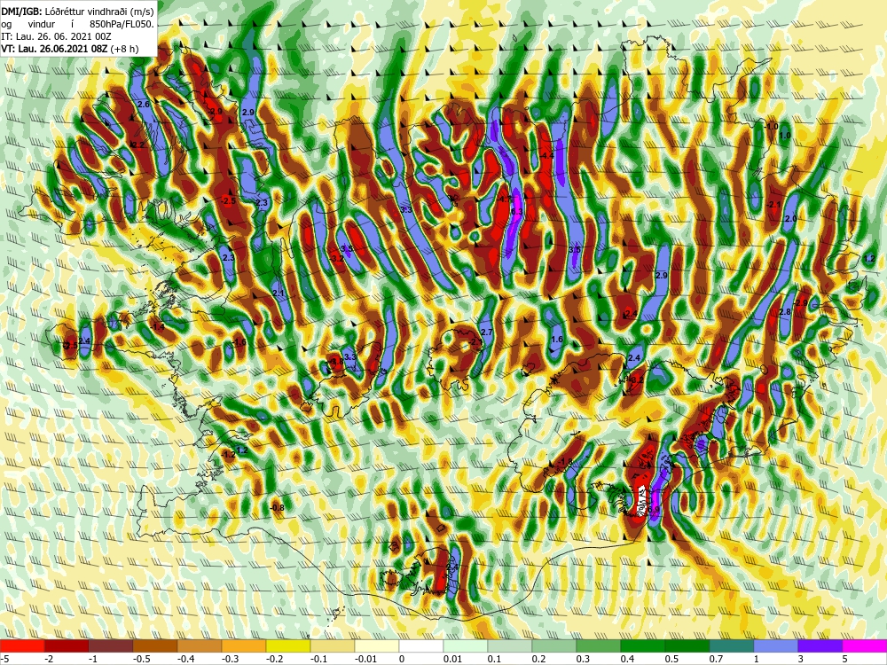Select the '-1.4' value label on the map
The width and height of the screenshot is (887, 665).
158,327
